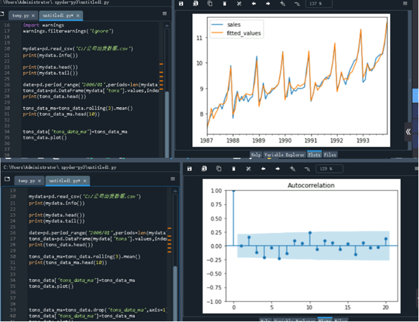The width and height of the screenshot is (419, 322).
Task: Click tons_data.drop line 39 in lower editor
Action: (x=98, y=310)
